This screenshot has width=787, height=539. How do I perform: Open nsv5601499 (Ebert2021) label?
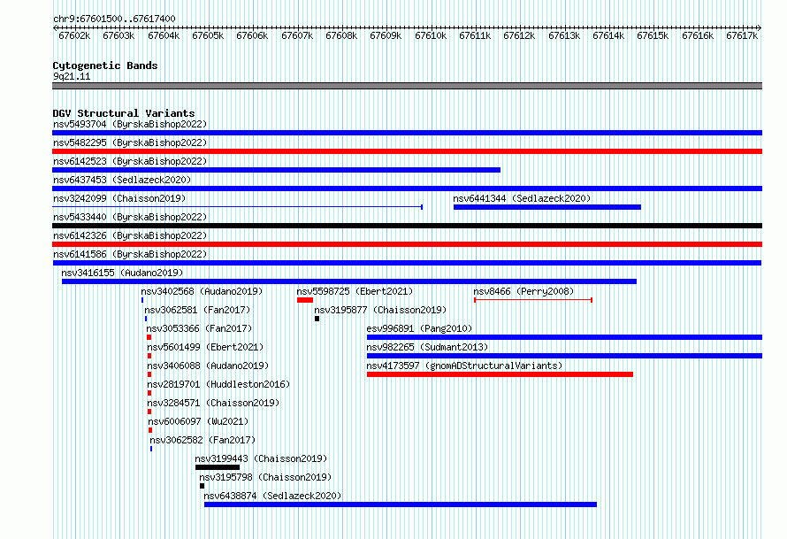pos(205,347)
